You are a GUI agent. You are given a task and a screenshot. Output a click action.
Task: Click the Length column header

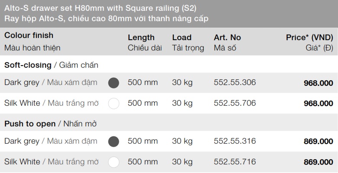(x=141, y=38)
